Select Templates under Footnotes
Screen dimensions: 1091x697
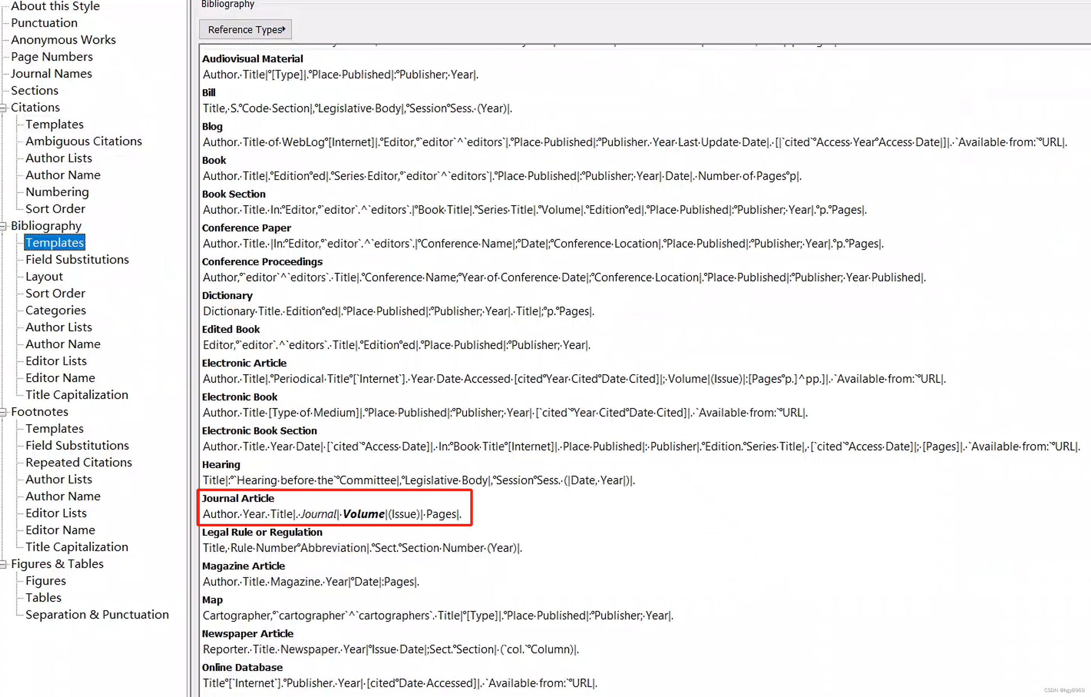pos(54,428)
